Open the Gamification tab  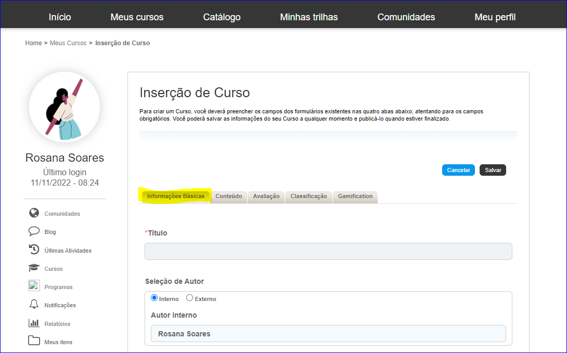coord(355,197)
